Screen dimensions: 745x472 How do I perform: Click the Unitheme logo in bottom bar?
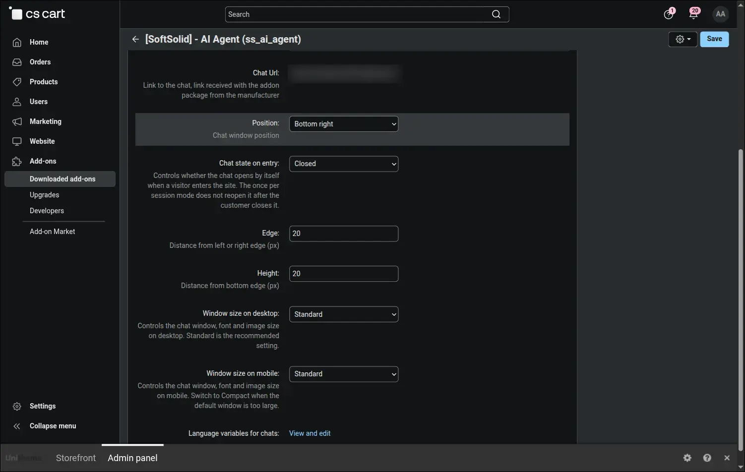point(23,458)
